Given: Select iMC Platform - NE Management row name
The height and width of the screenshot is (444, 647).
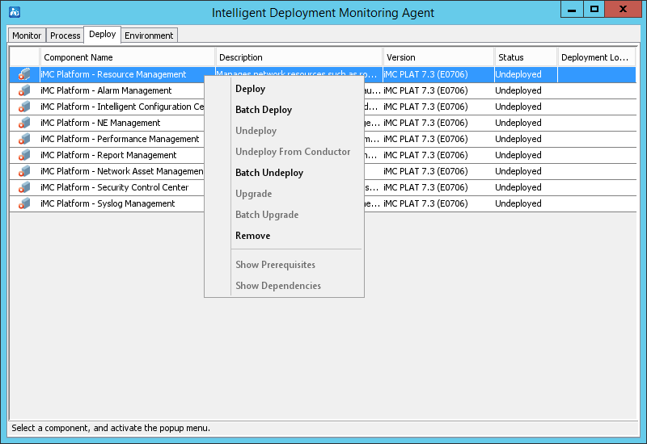Looking at the screenshot, I should 100,123.
